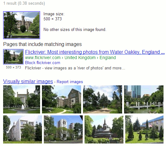Select the dirt road and trees image
The height and width of the screenshot is (146, 166).
point(102,99)
